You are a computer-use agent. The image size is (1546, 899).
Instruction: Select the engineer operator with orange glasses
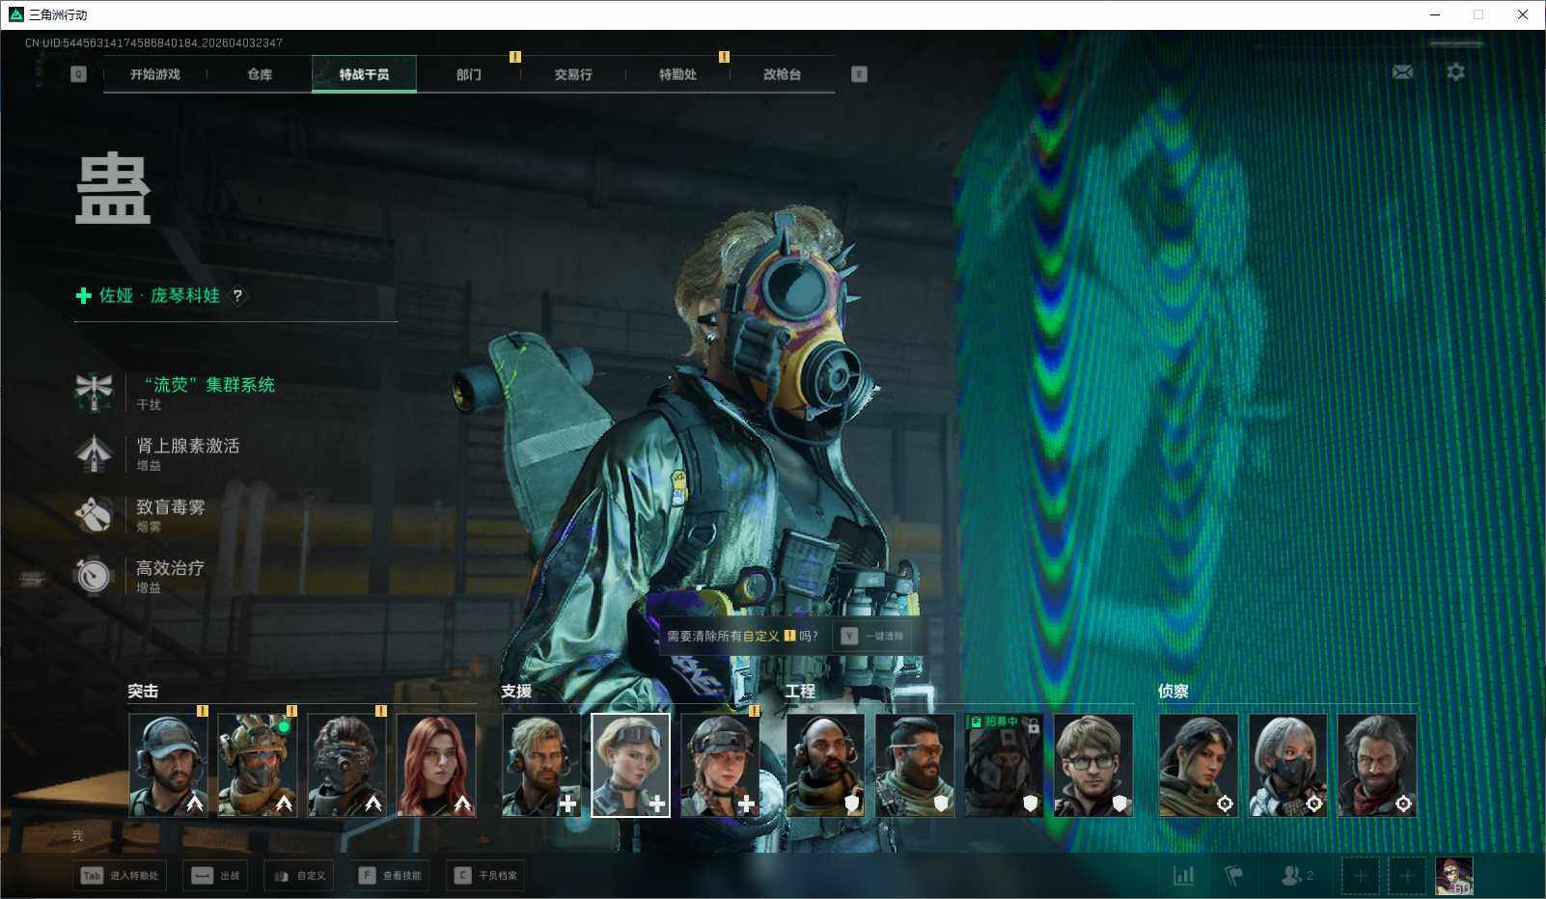coord(915,766)
